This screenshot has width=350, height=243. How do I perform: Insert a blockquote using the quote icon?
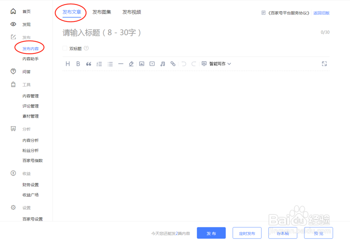click(89, 64)
